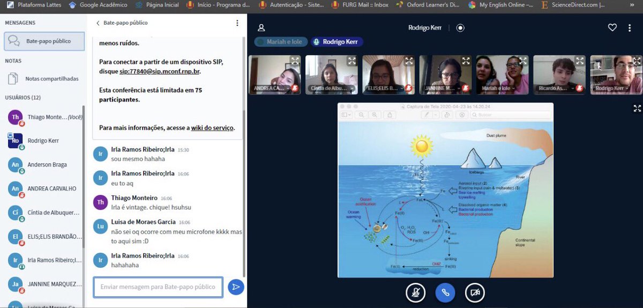Open chat options three-dot menu

click(237, 23)
